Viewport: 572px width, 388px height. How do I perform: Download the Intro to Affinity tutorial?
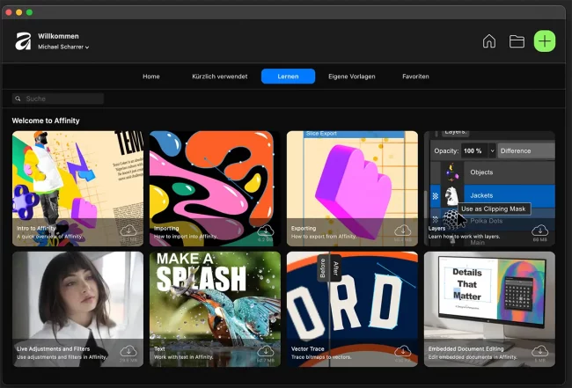pos(128,231)
